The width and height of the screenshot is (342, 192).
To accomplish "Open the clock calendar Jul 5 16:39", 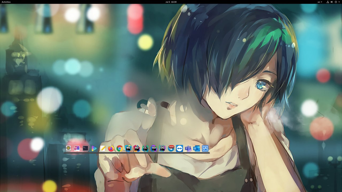I will pos(171,2).
